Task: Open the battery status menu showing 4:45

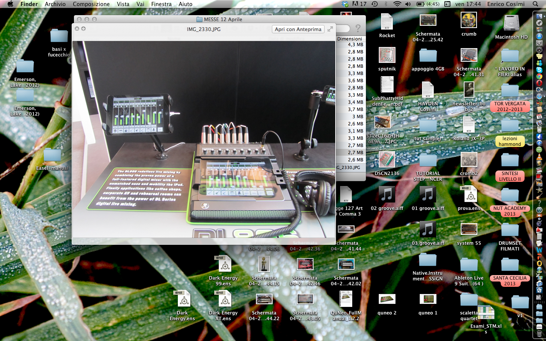Action: pyautogui.click(x=428, y=4)
